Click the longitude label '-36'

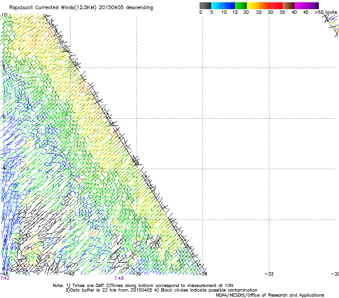[x=203, y=274]
